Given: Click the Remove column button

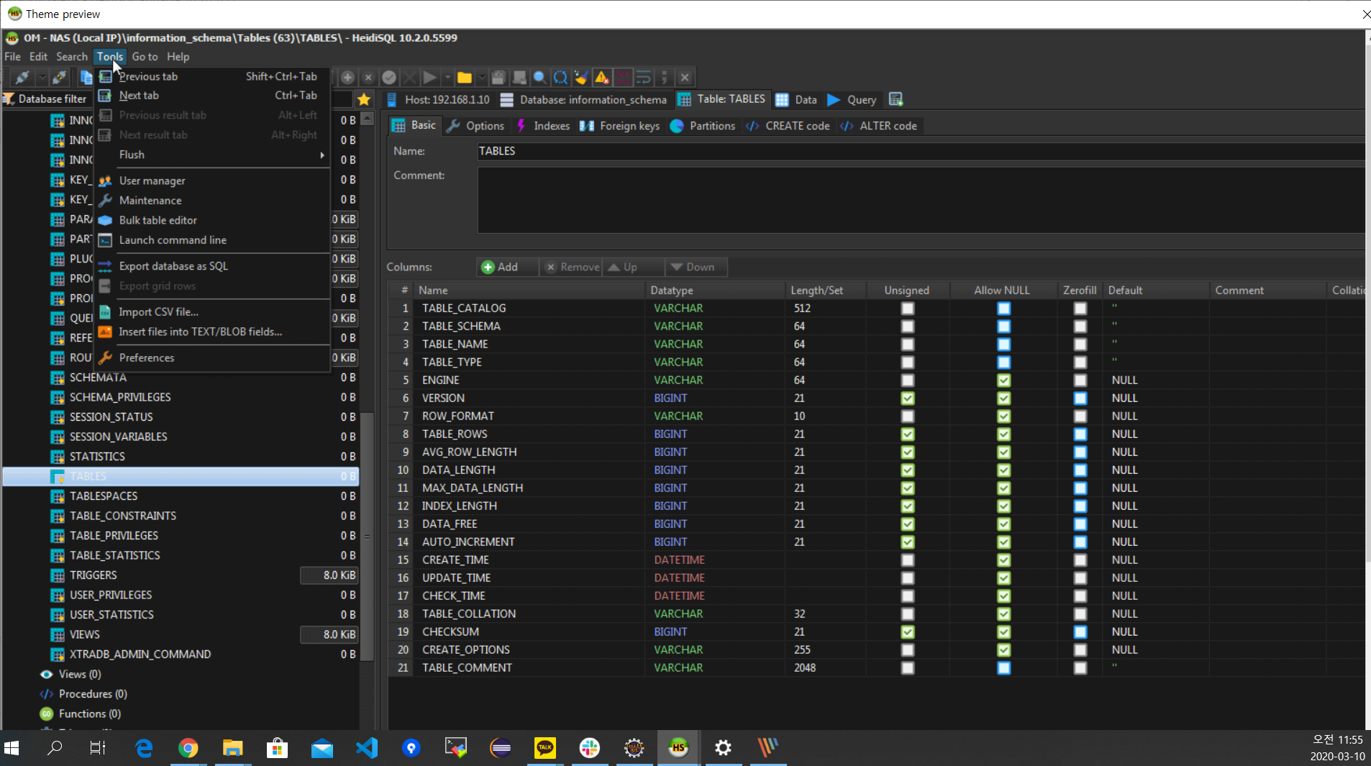Looking at the screenshot, I should 571,267.
